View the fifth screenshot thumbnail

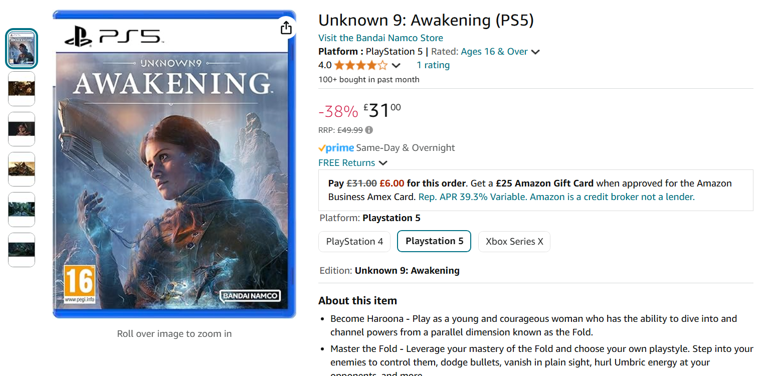click(x=22, y=210)
